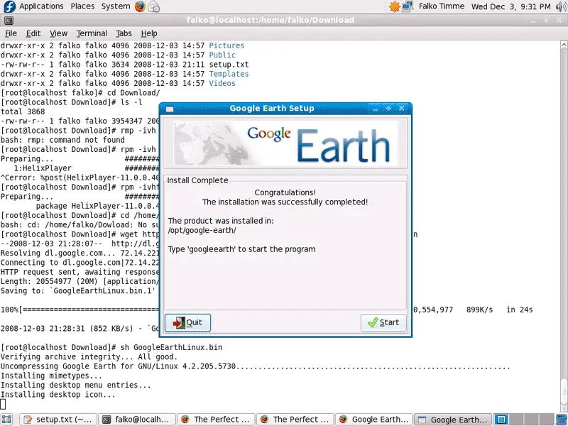Click the show desktop icon in taskbar
The image size is (568, 426).
7,420
